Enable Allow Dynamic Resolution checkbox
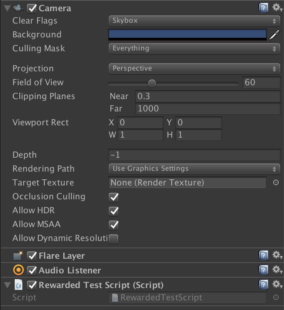The width and height of the screenshot is (284, 310). (113, 239)
